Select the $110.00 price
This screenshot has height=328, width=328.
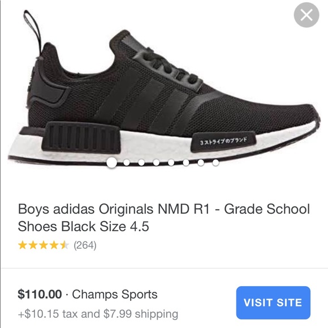click(x=40, y=294)
